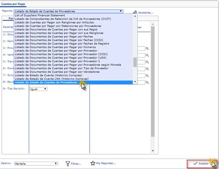This screenshot has height=169, width=219.
Task: Click the Aceptar button
Action: 202,164
